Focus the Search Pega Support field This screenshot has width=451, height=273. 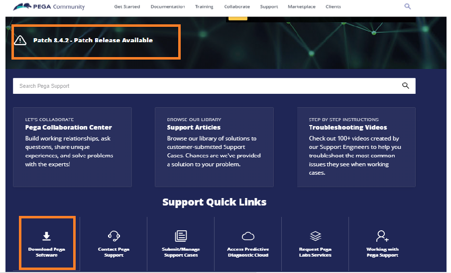click(214, 86)
